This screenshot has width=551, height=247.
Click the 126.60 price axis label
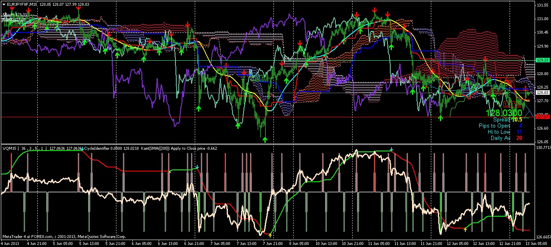(x=542, y=128)
